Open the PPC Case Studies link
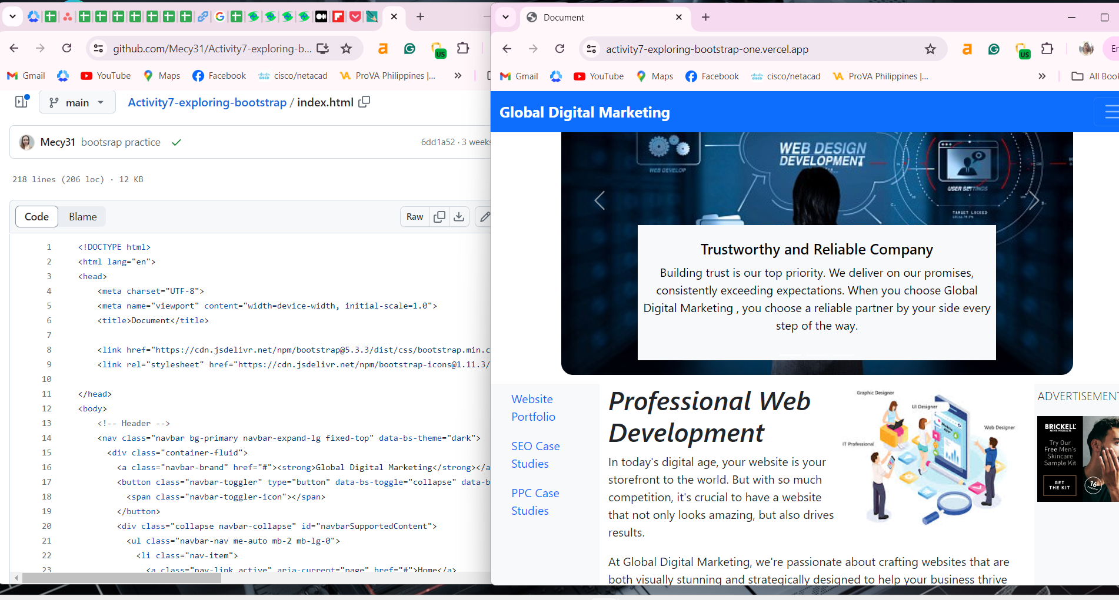The height and width of the screenshot is (600, 1119). pyautogui.click(x=535, y=502)
